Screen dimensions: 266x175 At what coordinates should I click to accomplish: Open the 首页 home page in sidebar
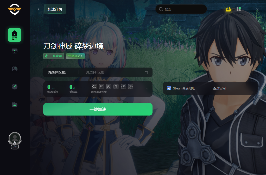pyautogui.click(x=15, y=35)
